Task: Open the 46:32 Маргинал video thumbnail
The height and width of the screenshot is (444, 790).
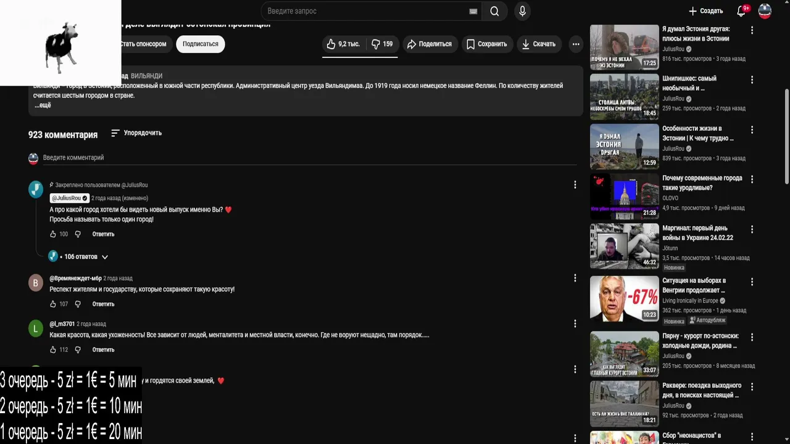Action: point(624,246)
